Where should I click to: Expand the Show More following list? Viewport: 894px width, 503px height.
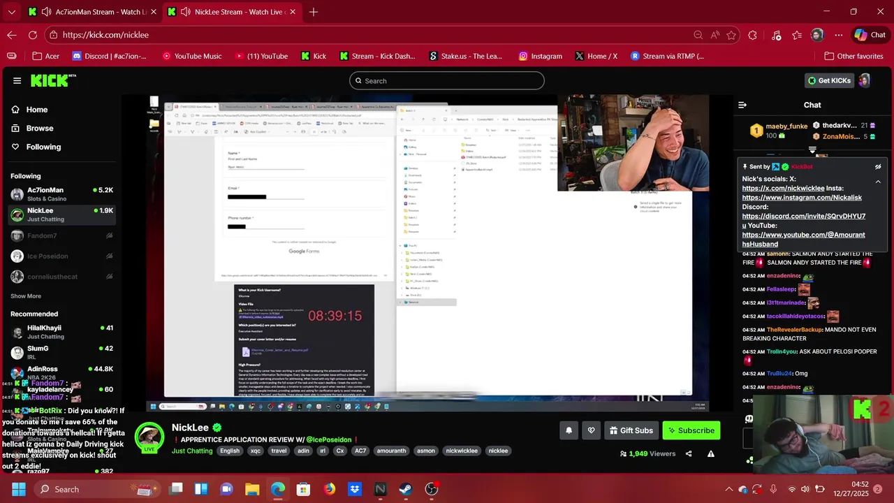26,296
